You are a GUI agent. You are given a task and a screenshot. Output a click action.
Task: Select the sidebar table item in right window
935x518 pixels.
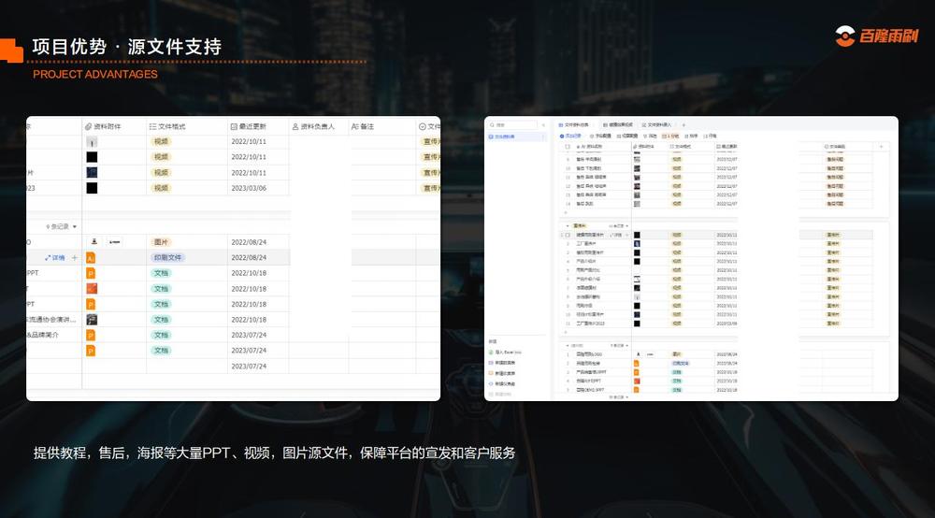[x=516, y=137]
